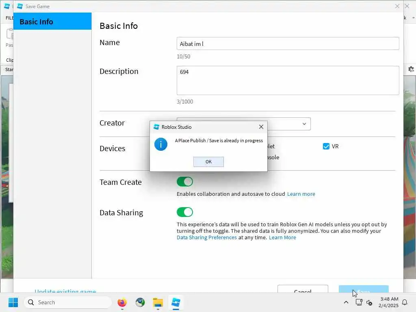Click the taskbar Search box

(68, 302)
